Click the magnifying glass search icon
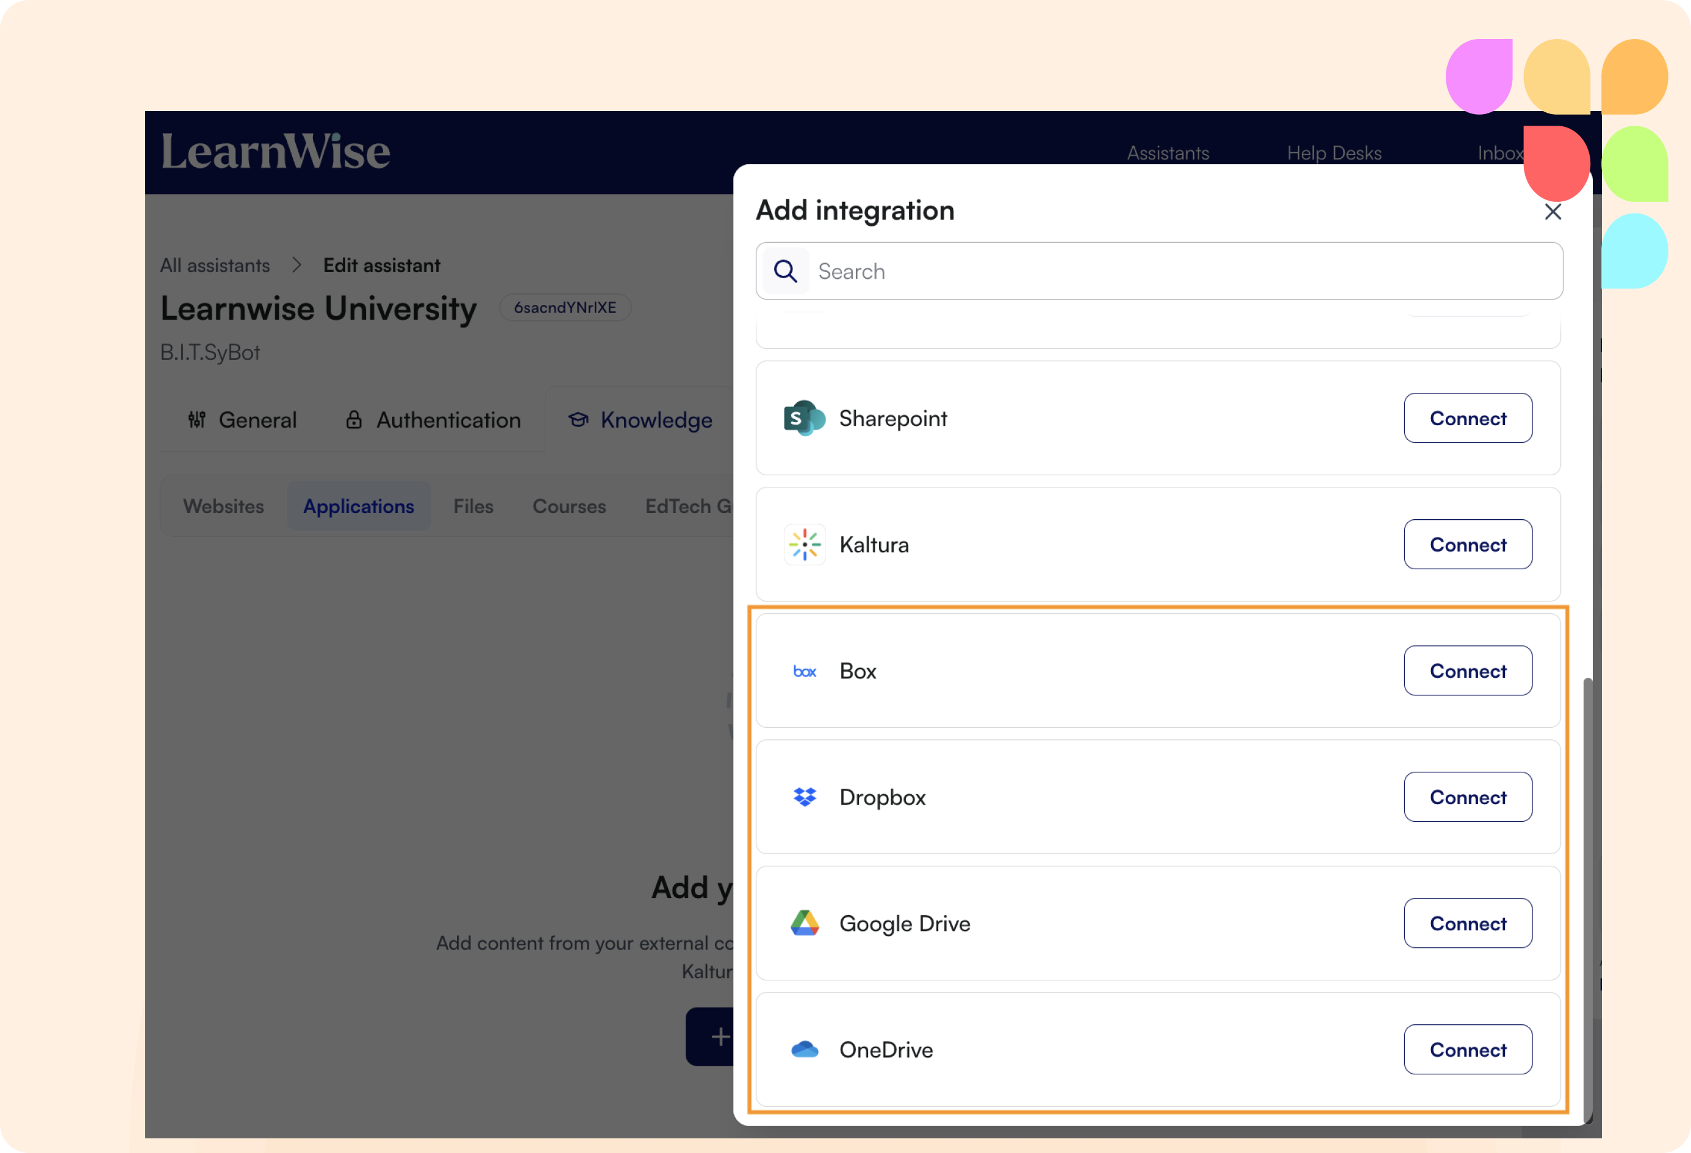 [785, 271]
